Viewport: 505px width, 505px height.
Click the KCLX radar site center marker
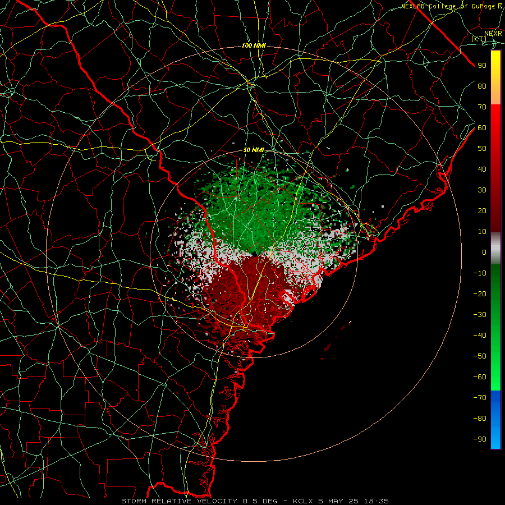[254, 254]
